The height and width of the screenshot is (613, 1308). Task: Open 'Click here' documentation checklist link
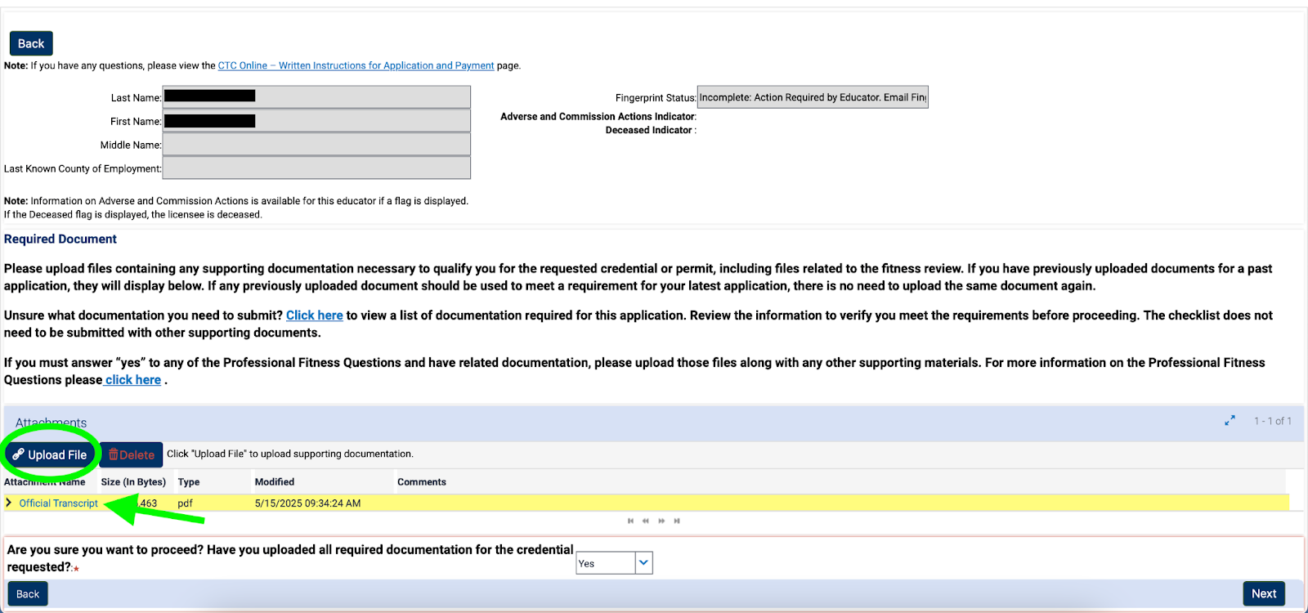click(x=315, y=315)
